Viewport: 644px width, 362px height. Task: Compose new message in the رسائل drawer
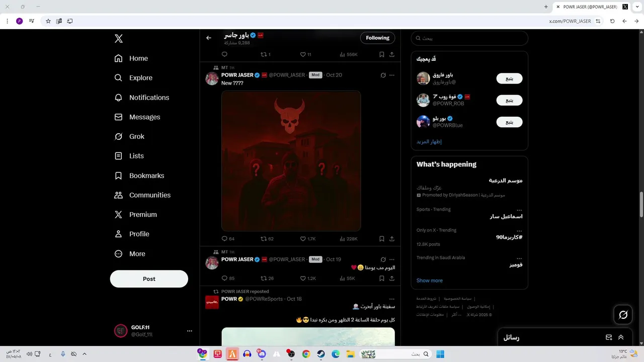click(609, 337)
